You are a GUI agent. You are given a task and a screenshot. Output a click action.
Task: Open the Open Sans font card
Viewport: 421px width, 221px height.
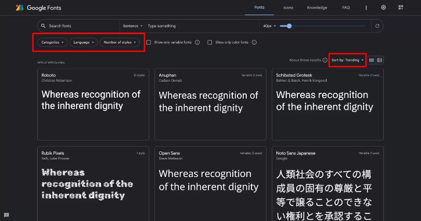210,184
